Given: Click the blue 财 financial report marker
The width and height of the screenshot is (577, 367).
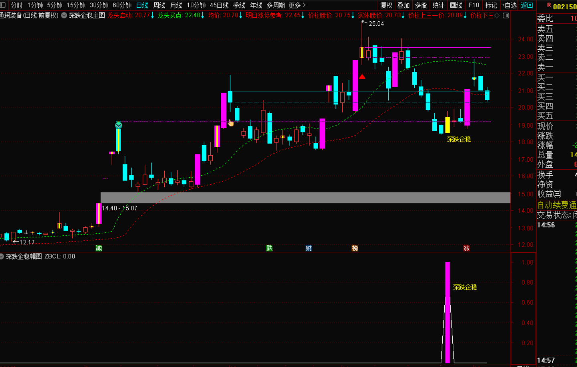Looking at the screenshot, I should coord(309,248).
